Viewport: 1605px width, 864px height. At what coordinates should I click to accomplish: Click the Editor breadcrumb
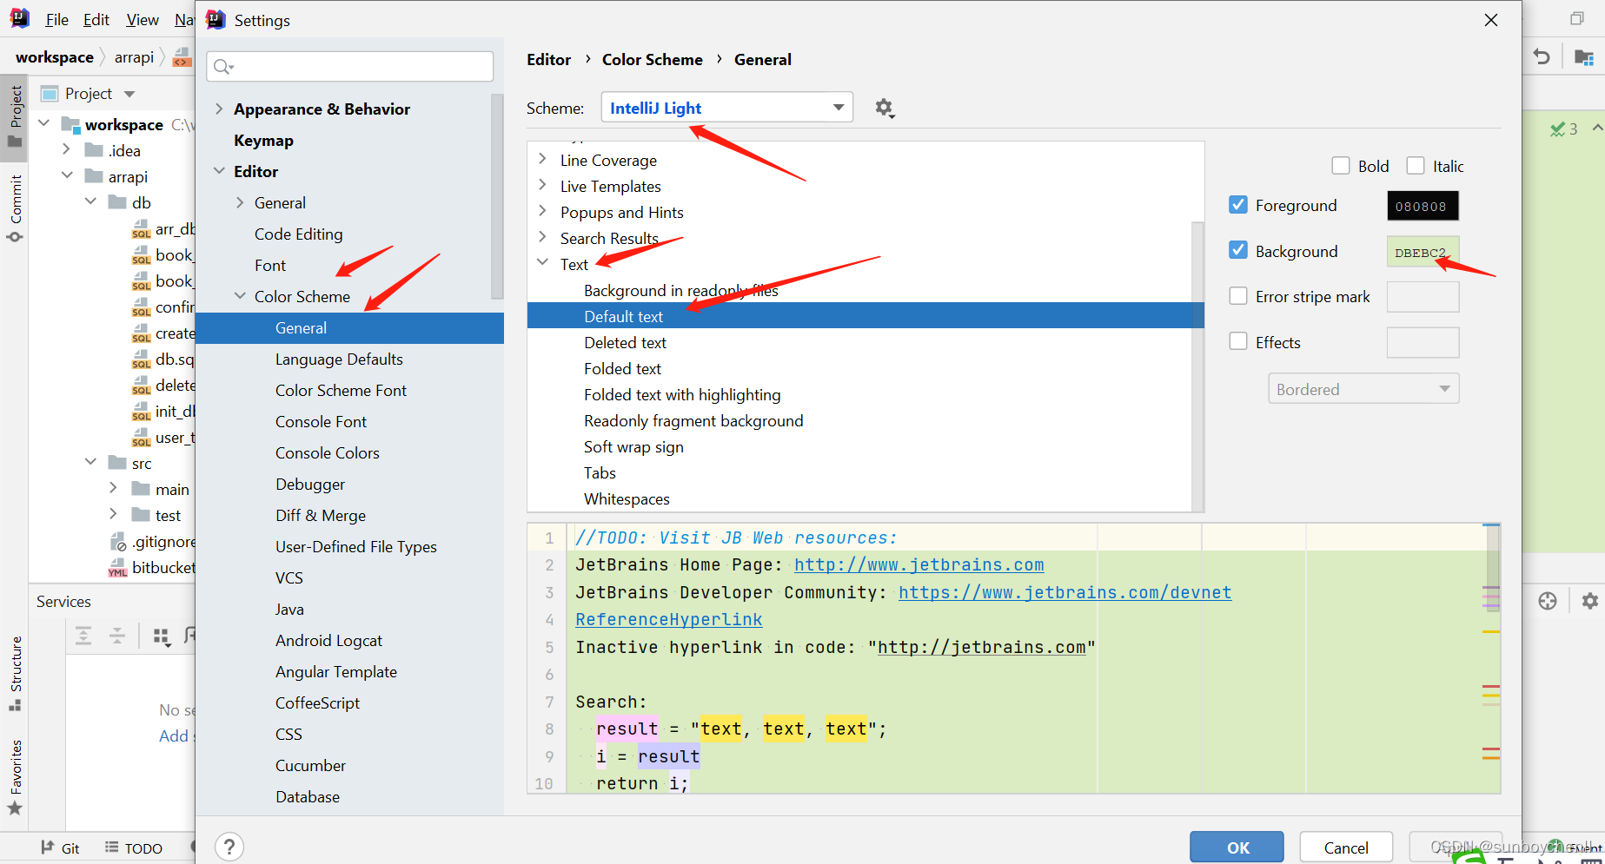click(548, 59)
